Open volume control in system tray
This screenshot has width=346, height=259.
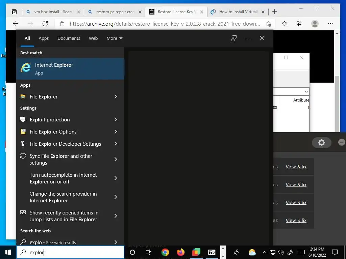281,252
